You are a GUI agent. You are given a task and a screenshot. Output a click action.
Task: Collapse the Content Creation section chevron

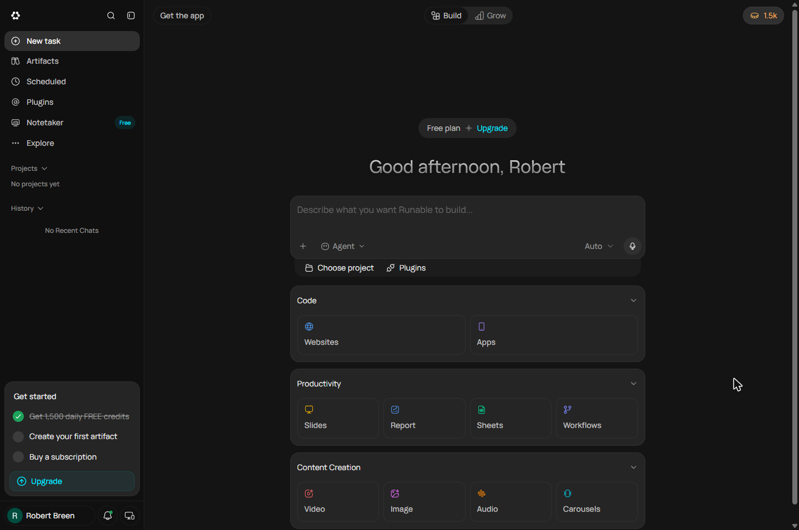click(634, 467)
